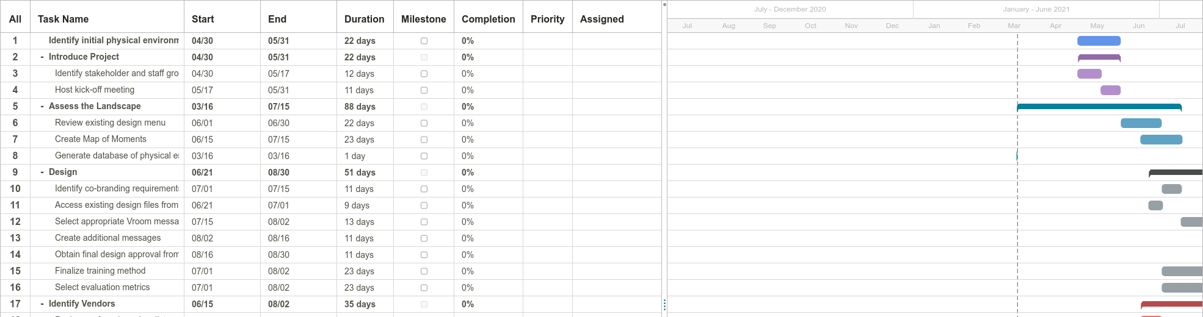Click the Task Name column header
The height and width of the screenshot is (317, 1203).
pos(63,19)
